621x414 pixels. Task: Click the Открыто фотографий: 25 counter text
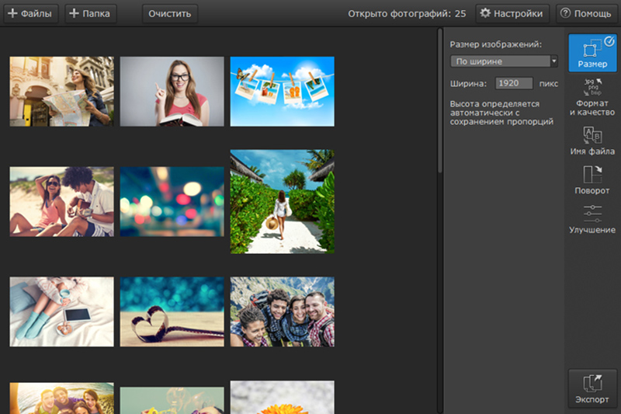(407, 14)
